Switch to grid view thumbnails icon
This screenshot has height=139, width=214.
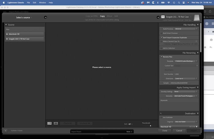pos(50,123)
